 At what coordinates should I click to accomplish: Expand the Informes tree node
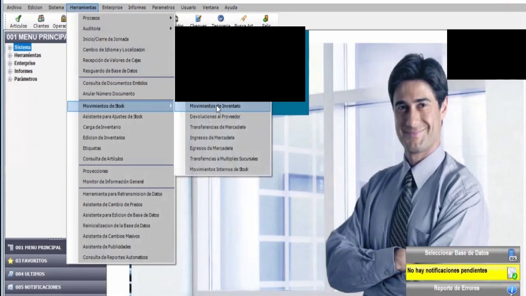pos(10,71)
